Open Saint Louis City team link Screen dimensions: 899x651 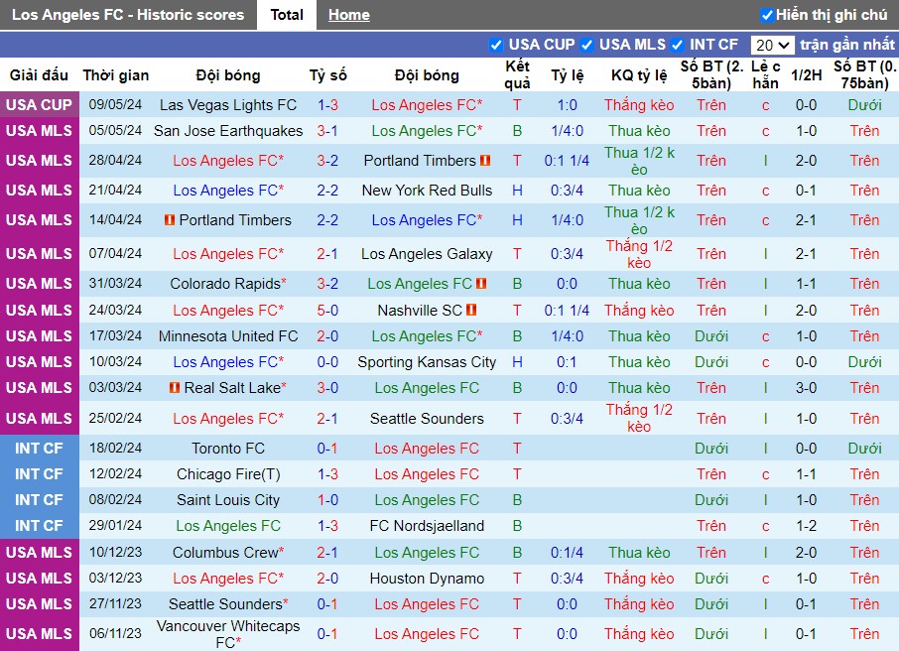click(228, 500)
